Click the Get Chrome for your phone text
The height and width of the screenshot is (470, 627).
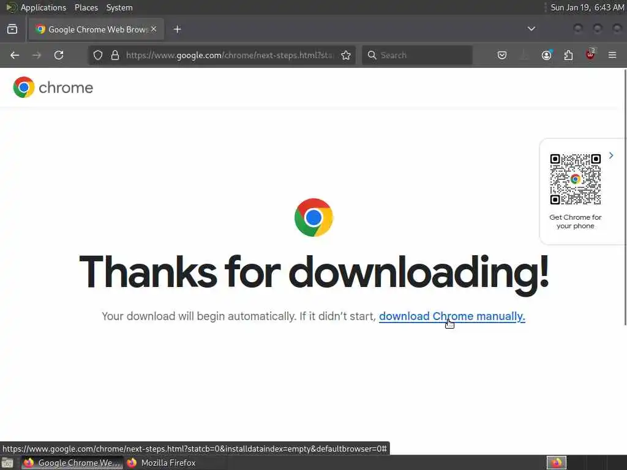click(x=575, y=222)
